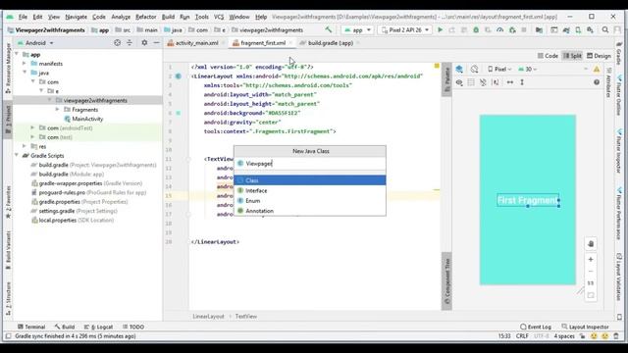Open the SDK Manager download icon
628x353 pixels.
590,30
